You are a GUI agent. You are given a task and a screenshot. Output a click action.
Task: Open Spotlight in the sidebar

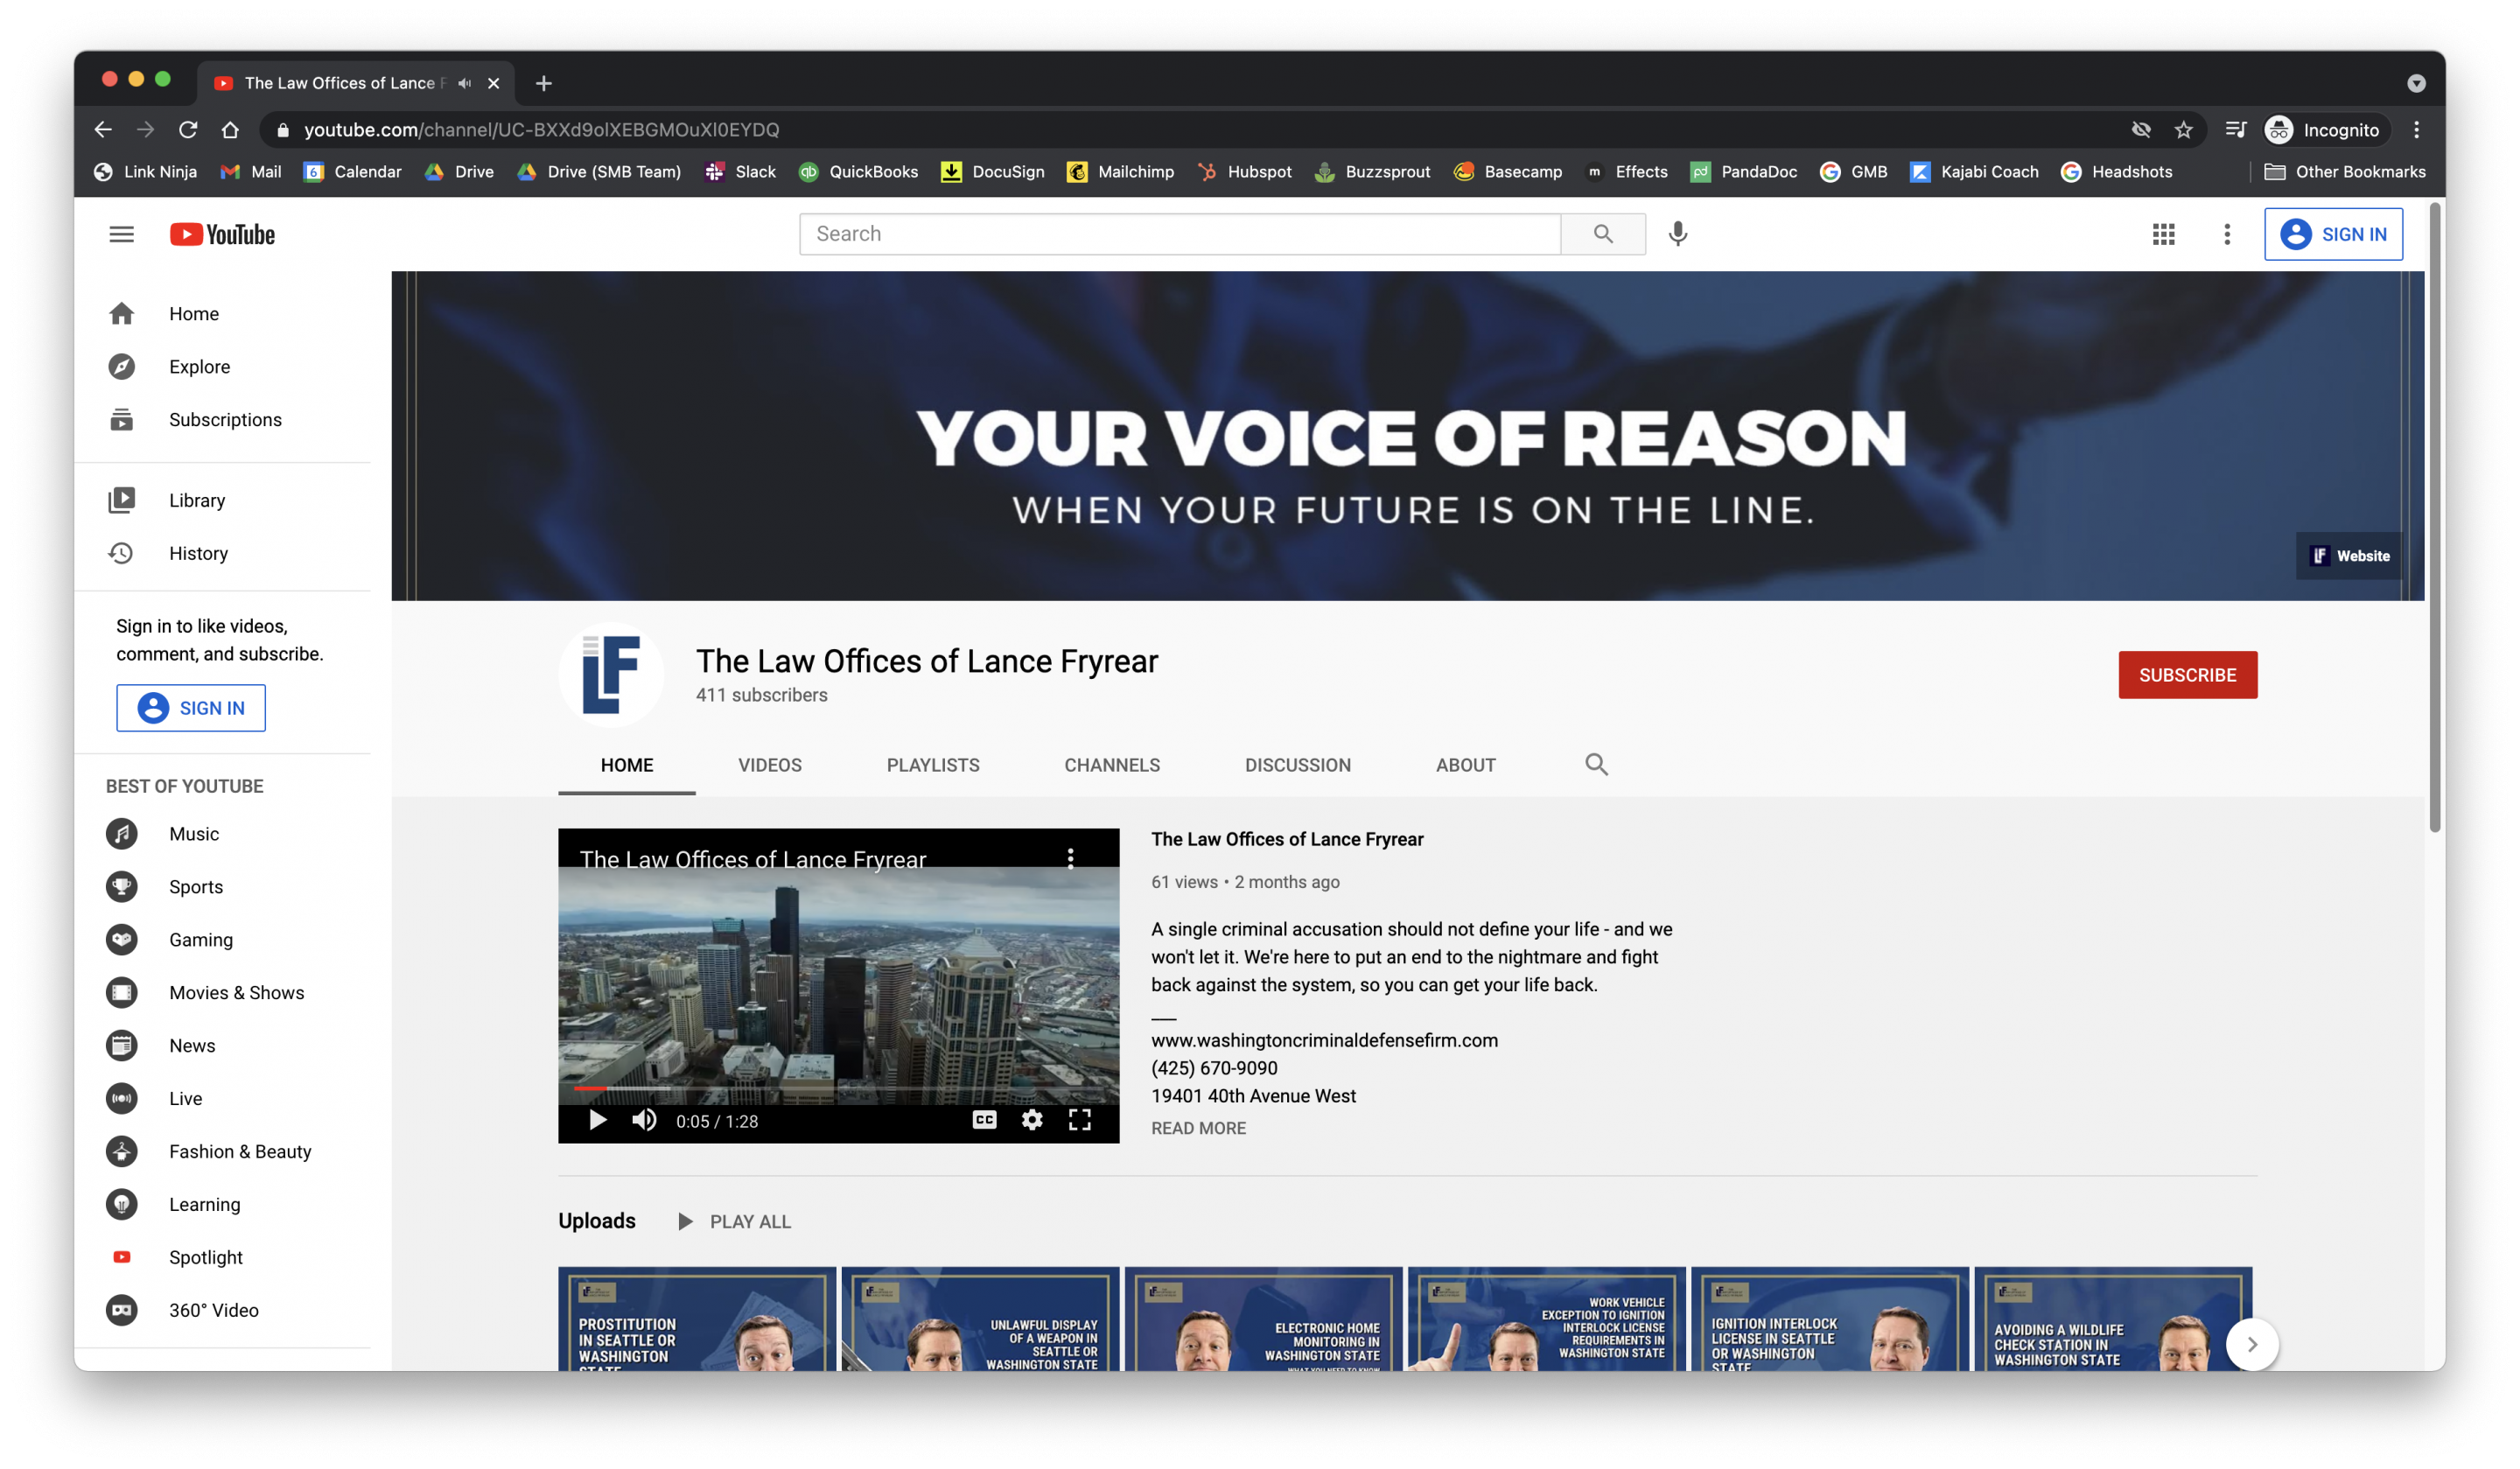[222, 1258]
